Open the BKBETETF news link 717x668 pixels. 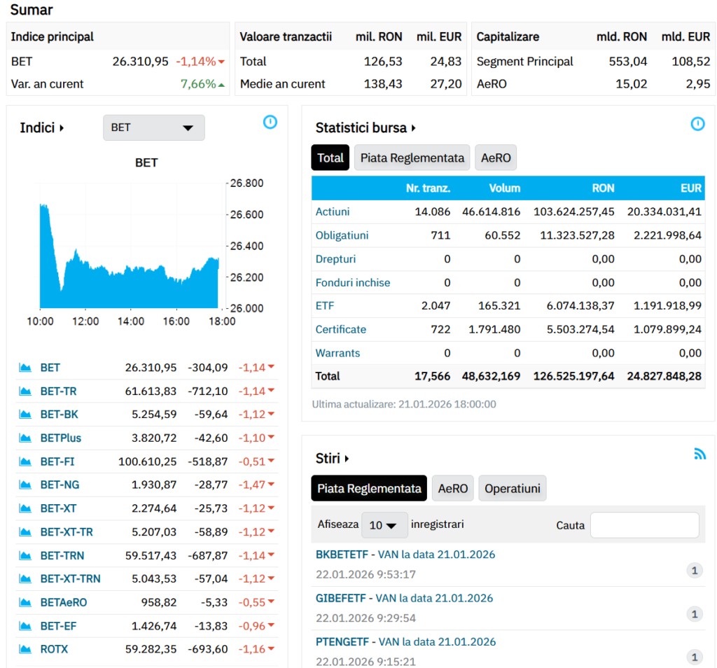pyautogui.click(x=341, y=555)
